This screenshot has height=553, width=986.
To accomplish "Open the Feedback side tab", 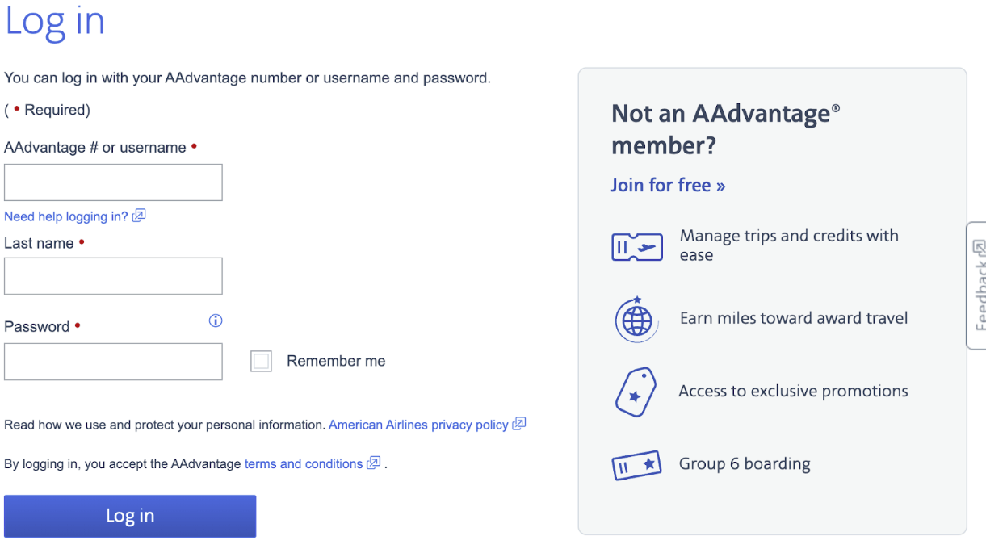I will click(977, 286).
